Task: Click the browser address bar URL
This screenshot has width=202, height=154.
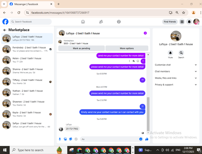Action: (60, 13)
